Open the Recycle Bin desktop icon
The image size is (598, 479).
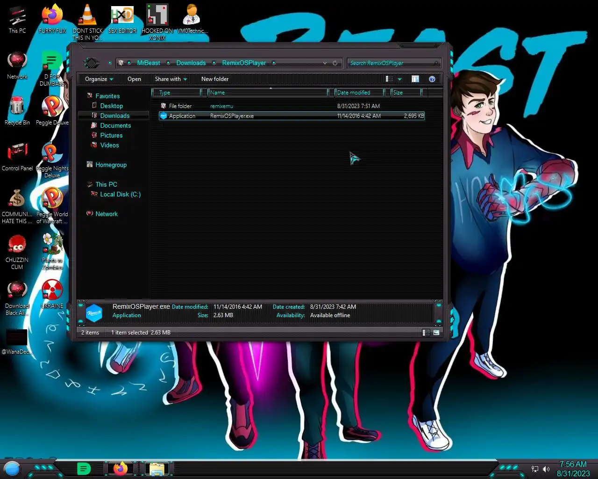(x=17, y=111)
